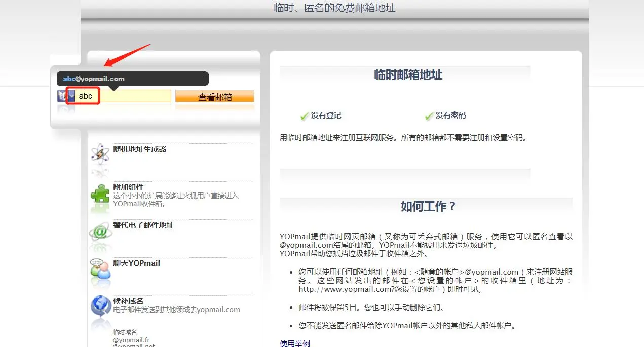Click the 邮件将被保留5日 bullet text
The image size is (644, 347).
(x=371, y=307)
